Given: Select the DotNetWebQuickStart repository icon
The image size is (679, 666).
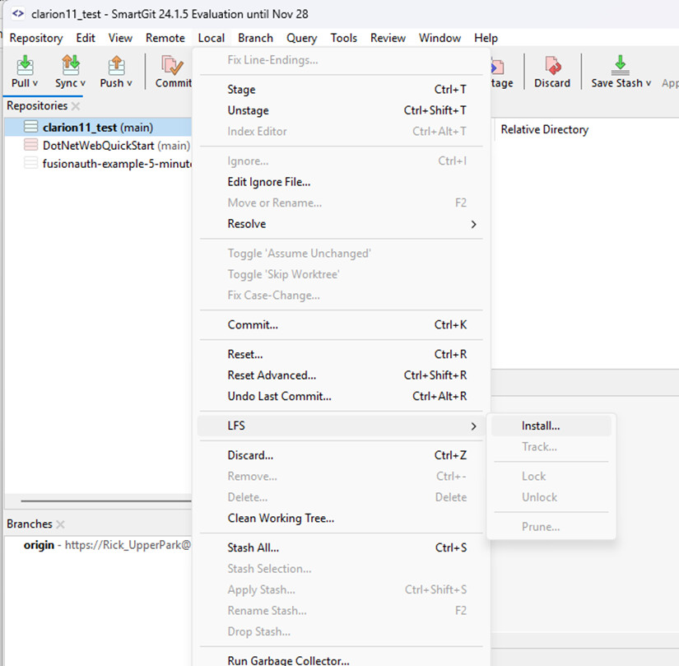Looking at the screenshot, I should coord(30,146).
